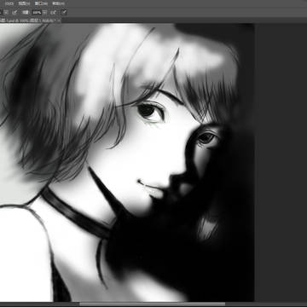This screenshot has height=307, width=307.
Task: Toggle the pressure-for-opacity brush icon
Action: [x=14, y=12]
